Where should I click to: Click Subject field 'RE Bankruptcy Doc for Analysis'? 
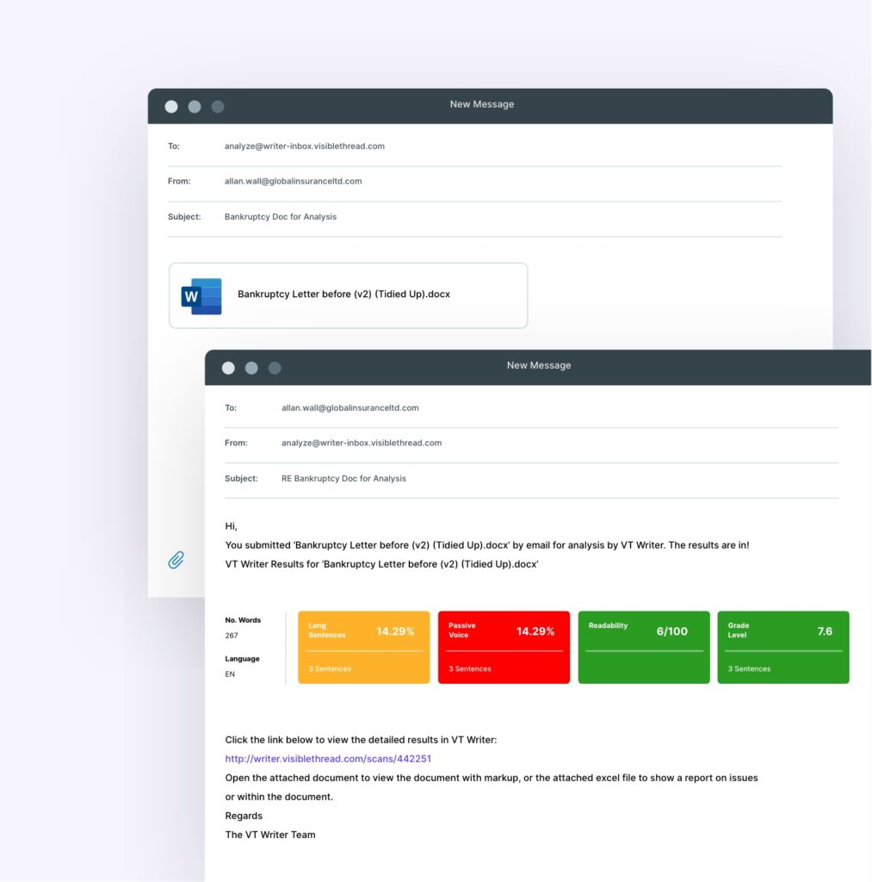343,478
